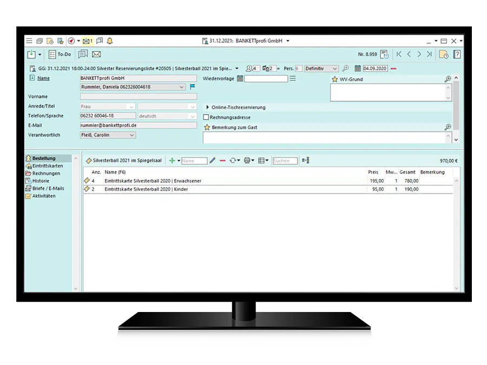Click the green plus add item icon
Image resolution: width=487 pixels, height=365 pixels.
click(x=172, y=161)
